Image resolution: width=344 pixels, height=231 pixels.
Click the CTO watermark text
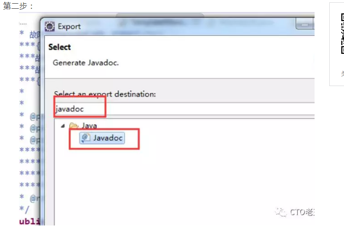click(x=302, y=212)
